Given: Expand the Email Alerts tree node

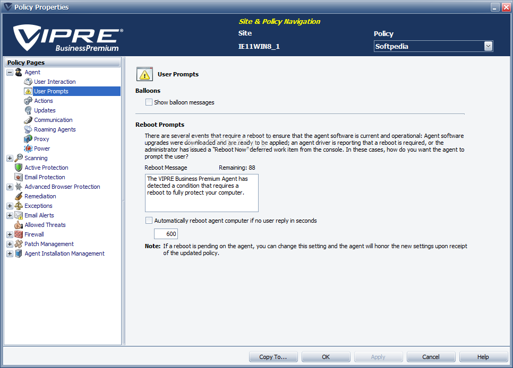Looking at the screenshot, I should point(10,215).
